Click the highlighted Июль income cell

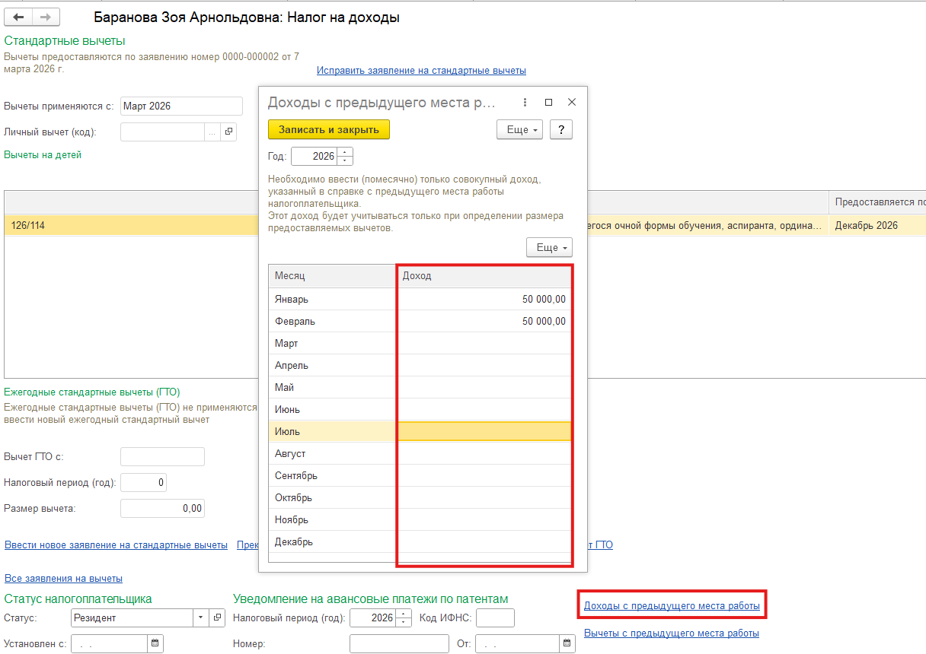pyautogui.click(x=484, y=431)
